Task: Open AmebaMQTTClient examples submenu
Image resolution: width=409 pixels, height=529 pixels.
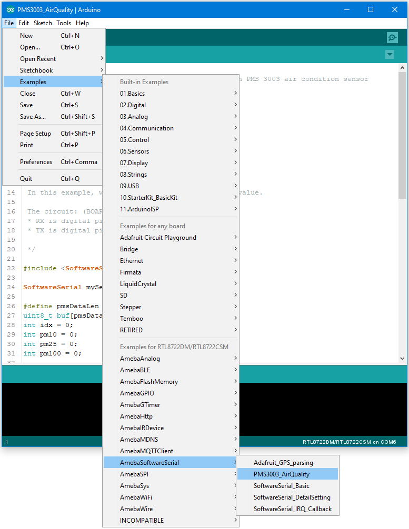Action: [x=171, y=451]
